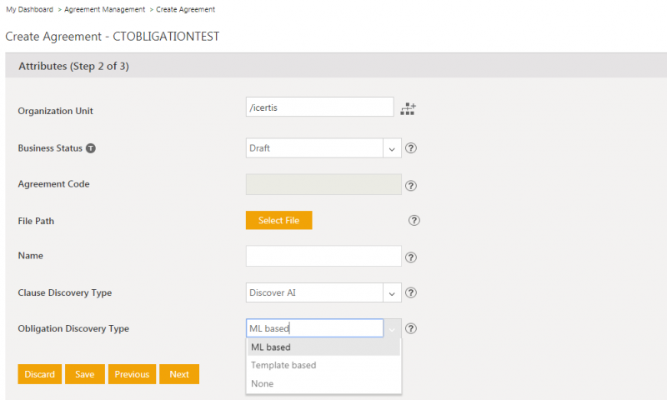The width and height of the screenshot is (667, 400).
Task: Click the Discard button
Action: (x=39, y=374)
